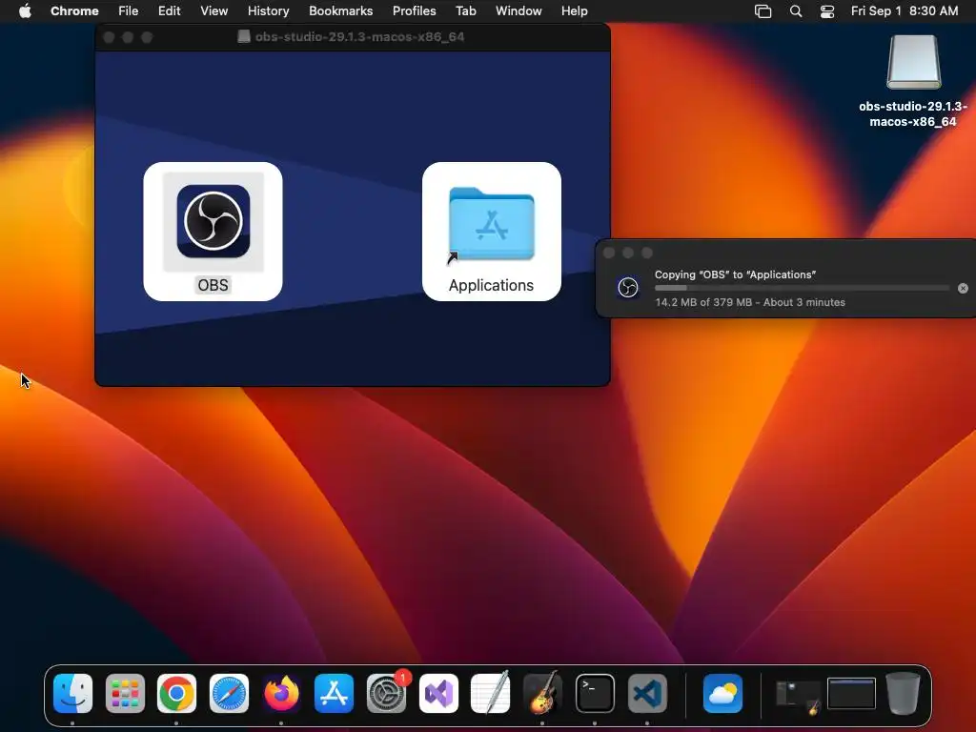
Task: Zoom the obs-studio installer window
Action: (x=147, y=37)
